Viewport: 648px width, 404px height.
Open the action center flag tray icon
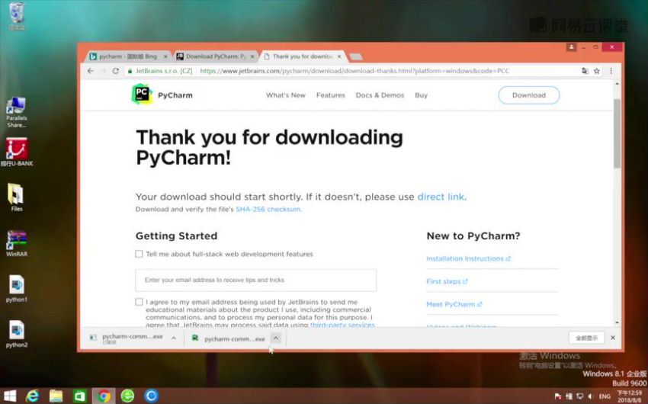(558, 396)
